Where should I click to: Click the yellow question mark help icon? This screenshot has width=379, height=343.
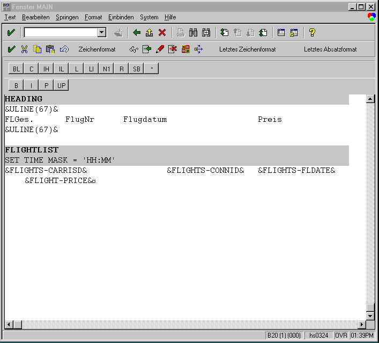pos(312,33)
